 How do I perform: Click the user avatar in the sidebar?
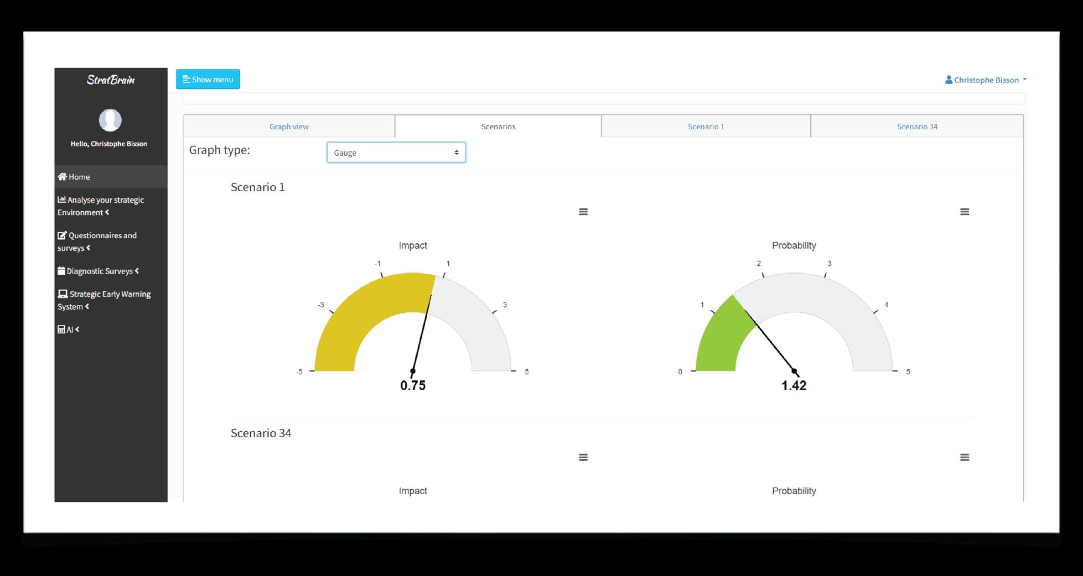coord(110,120)
